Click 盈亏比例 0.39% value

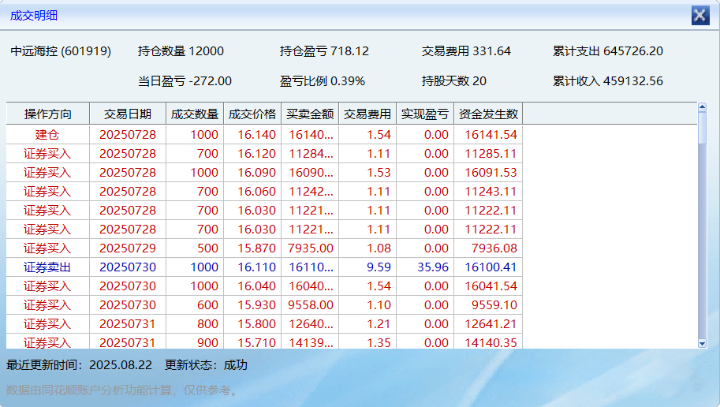point(323,81)
